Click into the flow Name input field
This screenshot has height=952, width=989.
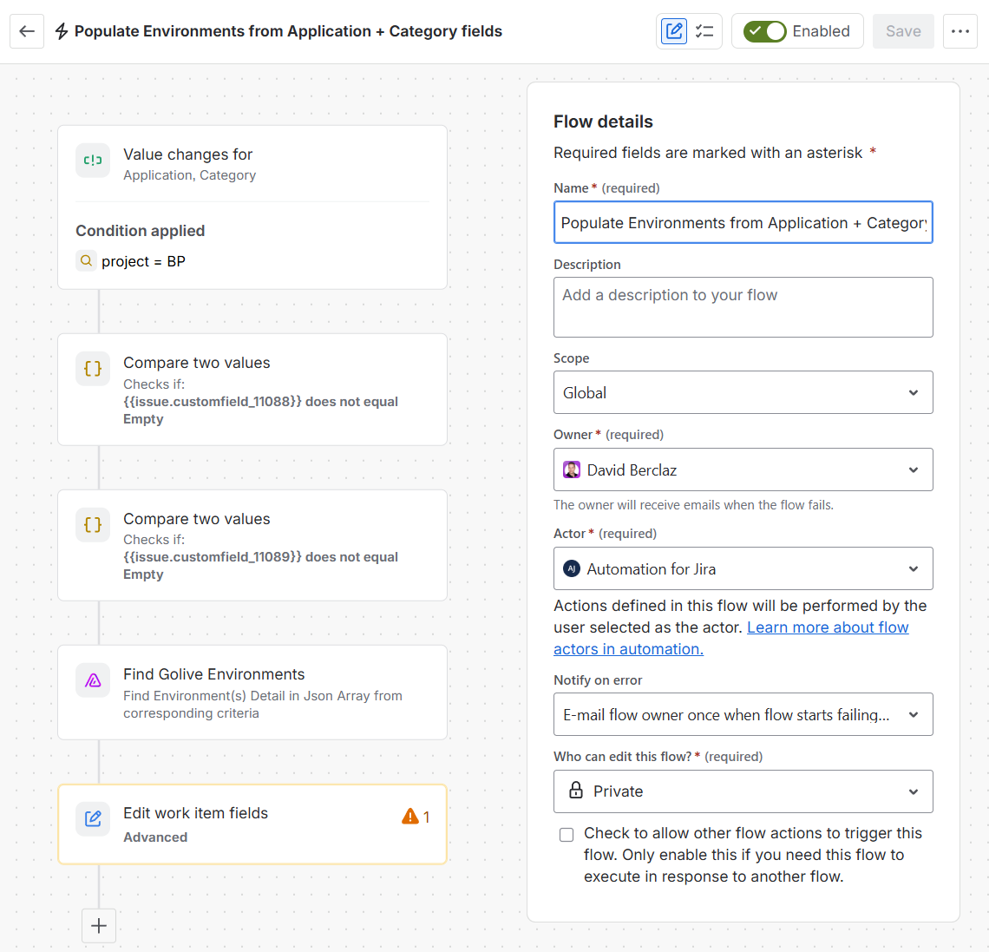pos(743,222)
